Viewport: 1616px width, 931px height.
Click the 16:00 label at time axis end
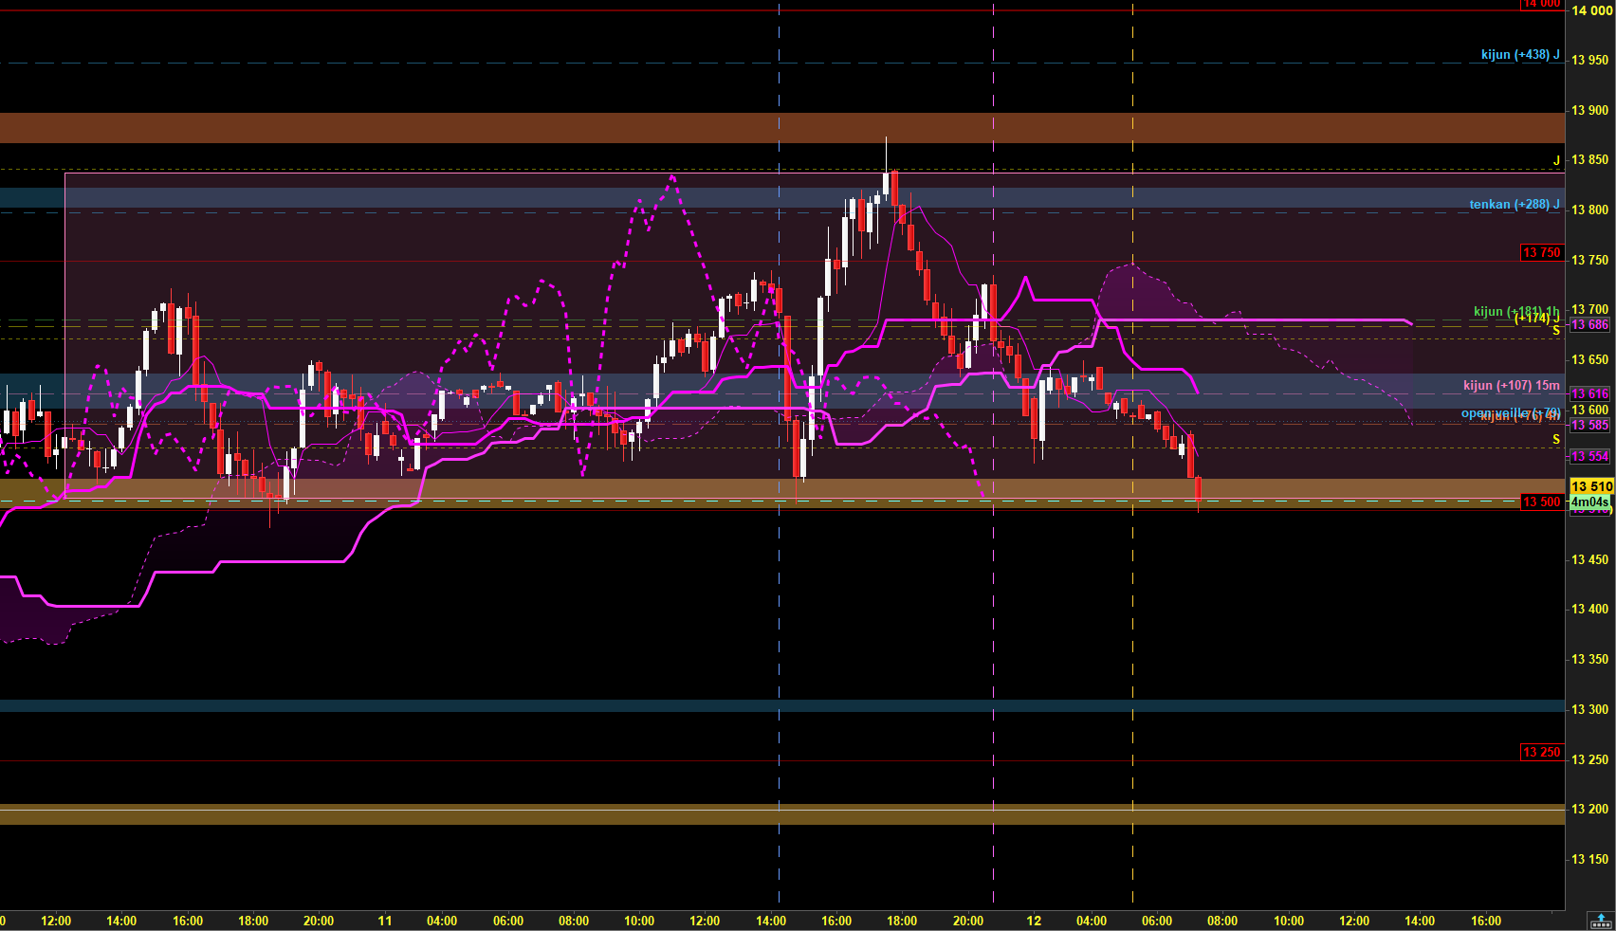[x=1486, y=921]
